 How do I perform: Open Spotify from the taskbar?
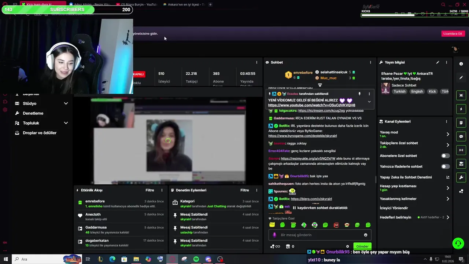click(x=196, y=259)
